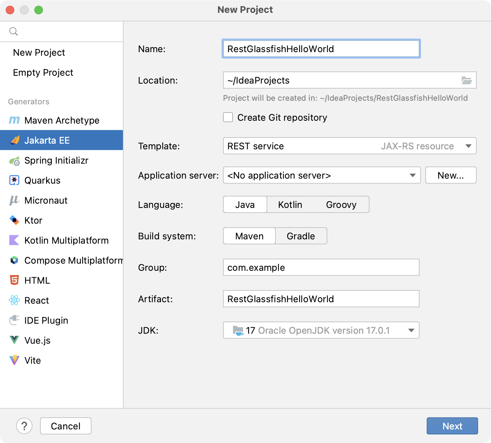Click the 'Template:' label
This screenshot has height=443, width=491.
[159, 146]
